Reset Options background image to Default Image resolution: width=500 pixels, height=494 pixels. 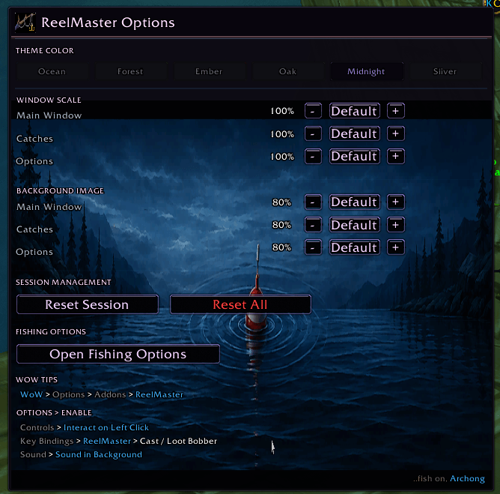click(354, 247)
